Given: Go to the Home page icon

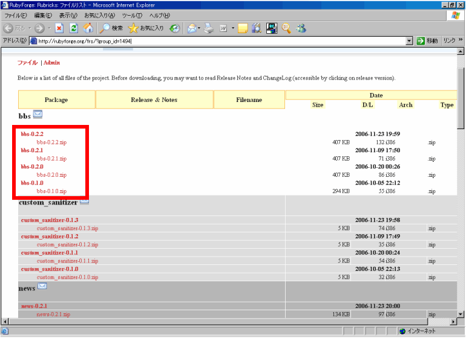Looking at the screenshot, I should pyautogui.click(x=88, y=28).
